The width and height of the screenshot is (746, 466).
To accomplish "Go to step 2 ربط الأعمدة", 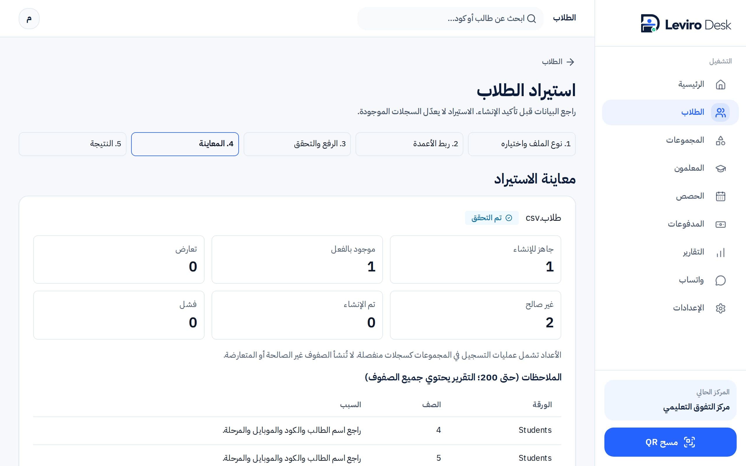I will 409,144.
